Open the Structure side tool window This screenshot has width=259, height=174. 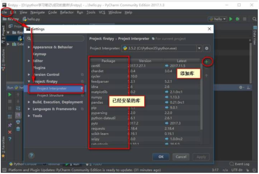point(3,60)
